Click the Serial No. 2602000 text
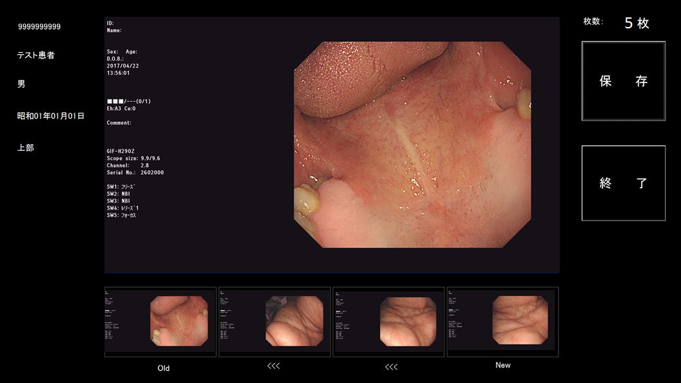The height and width of the screenshot is (383, 681). click(x=135, y=172)
